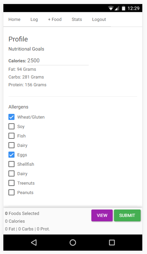
Task: Tap the battery status icon
Action: click(x=123, y=8)
